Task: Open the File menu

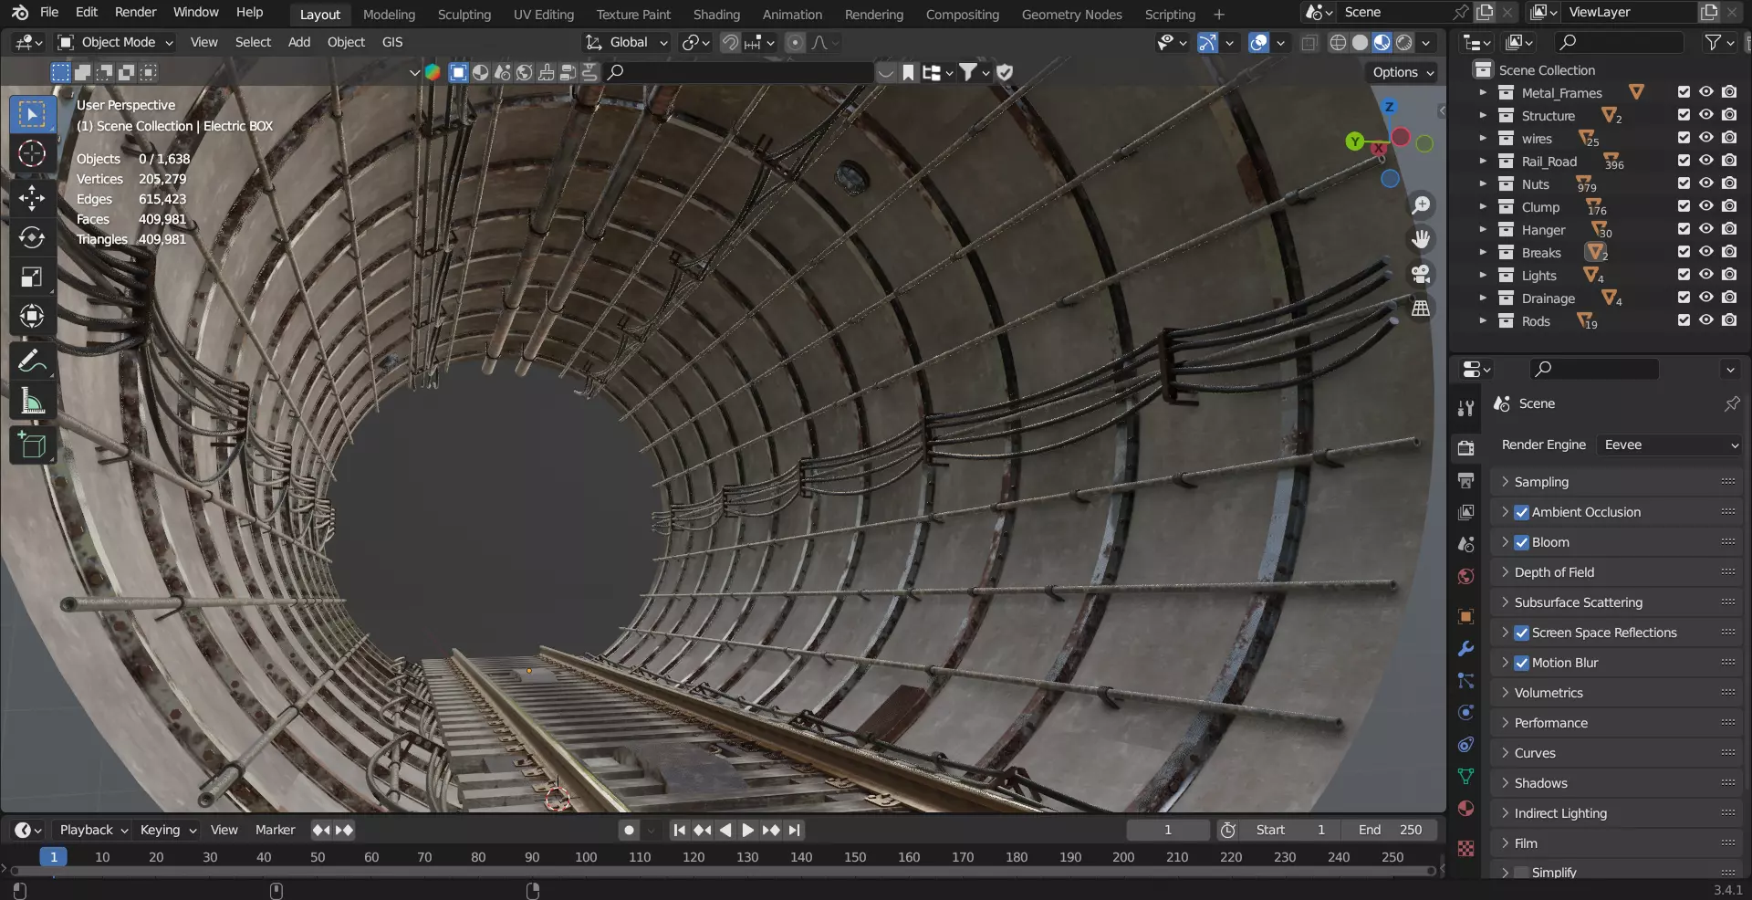Action: click(49, 12)
